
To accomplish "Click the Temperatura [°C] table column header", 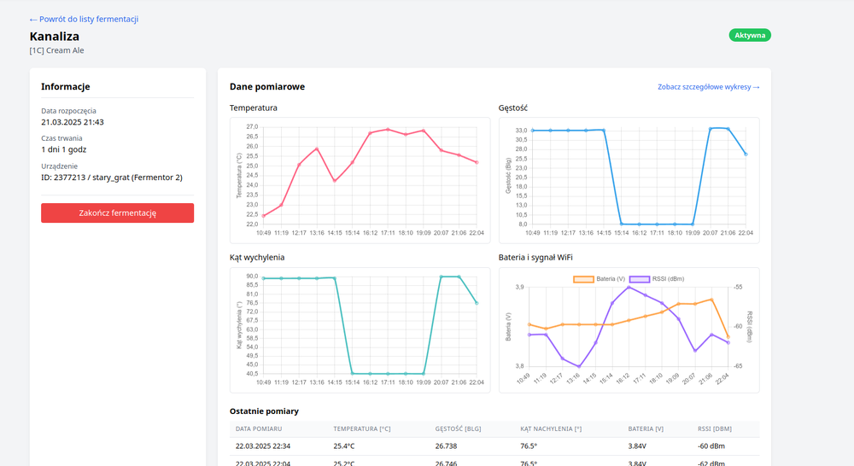I will tap(361, 428).
